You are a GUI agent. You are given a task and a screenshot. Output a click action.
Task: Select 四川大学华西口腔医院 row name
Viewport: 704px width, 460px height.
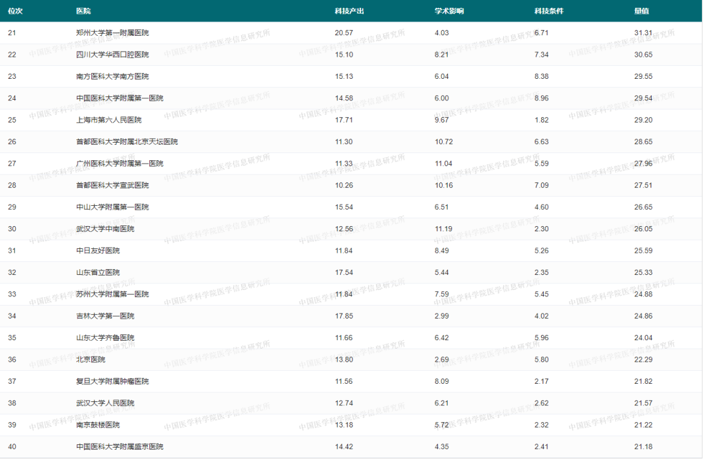(113, 55)
